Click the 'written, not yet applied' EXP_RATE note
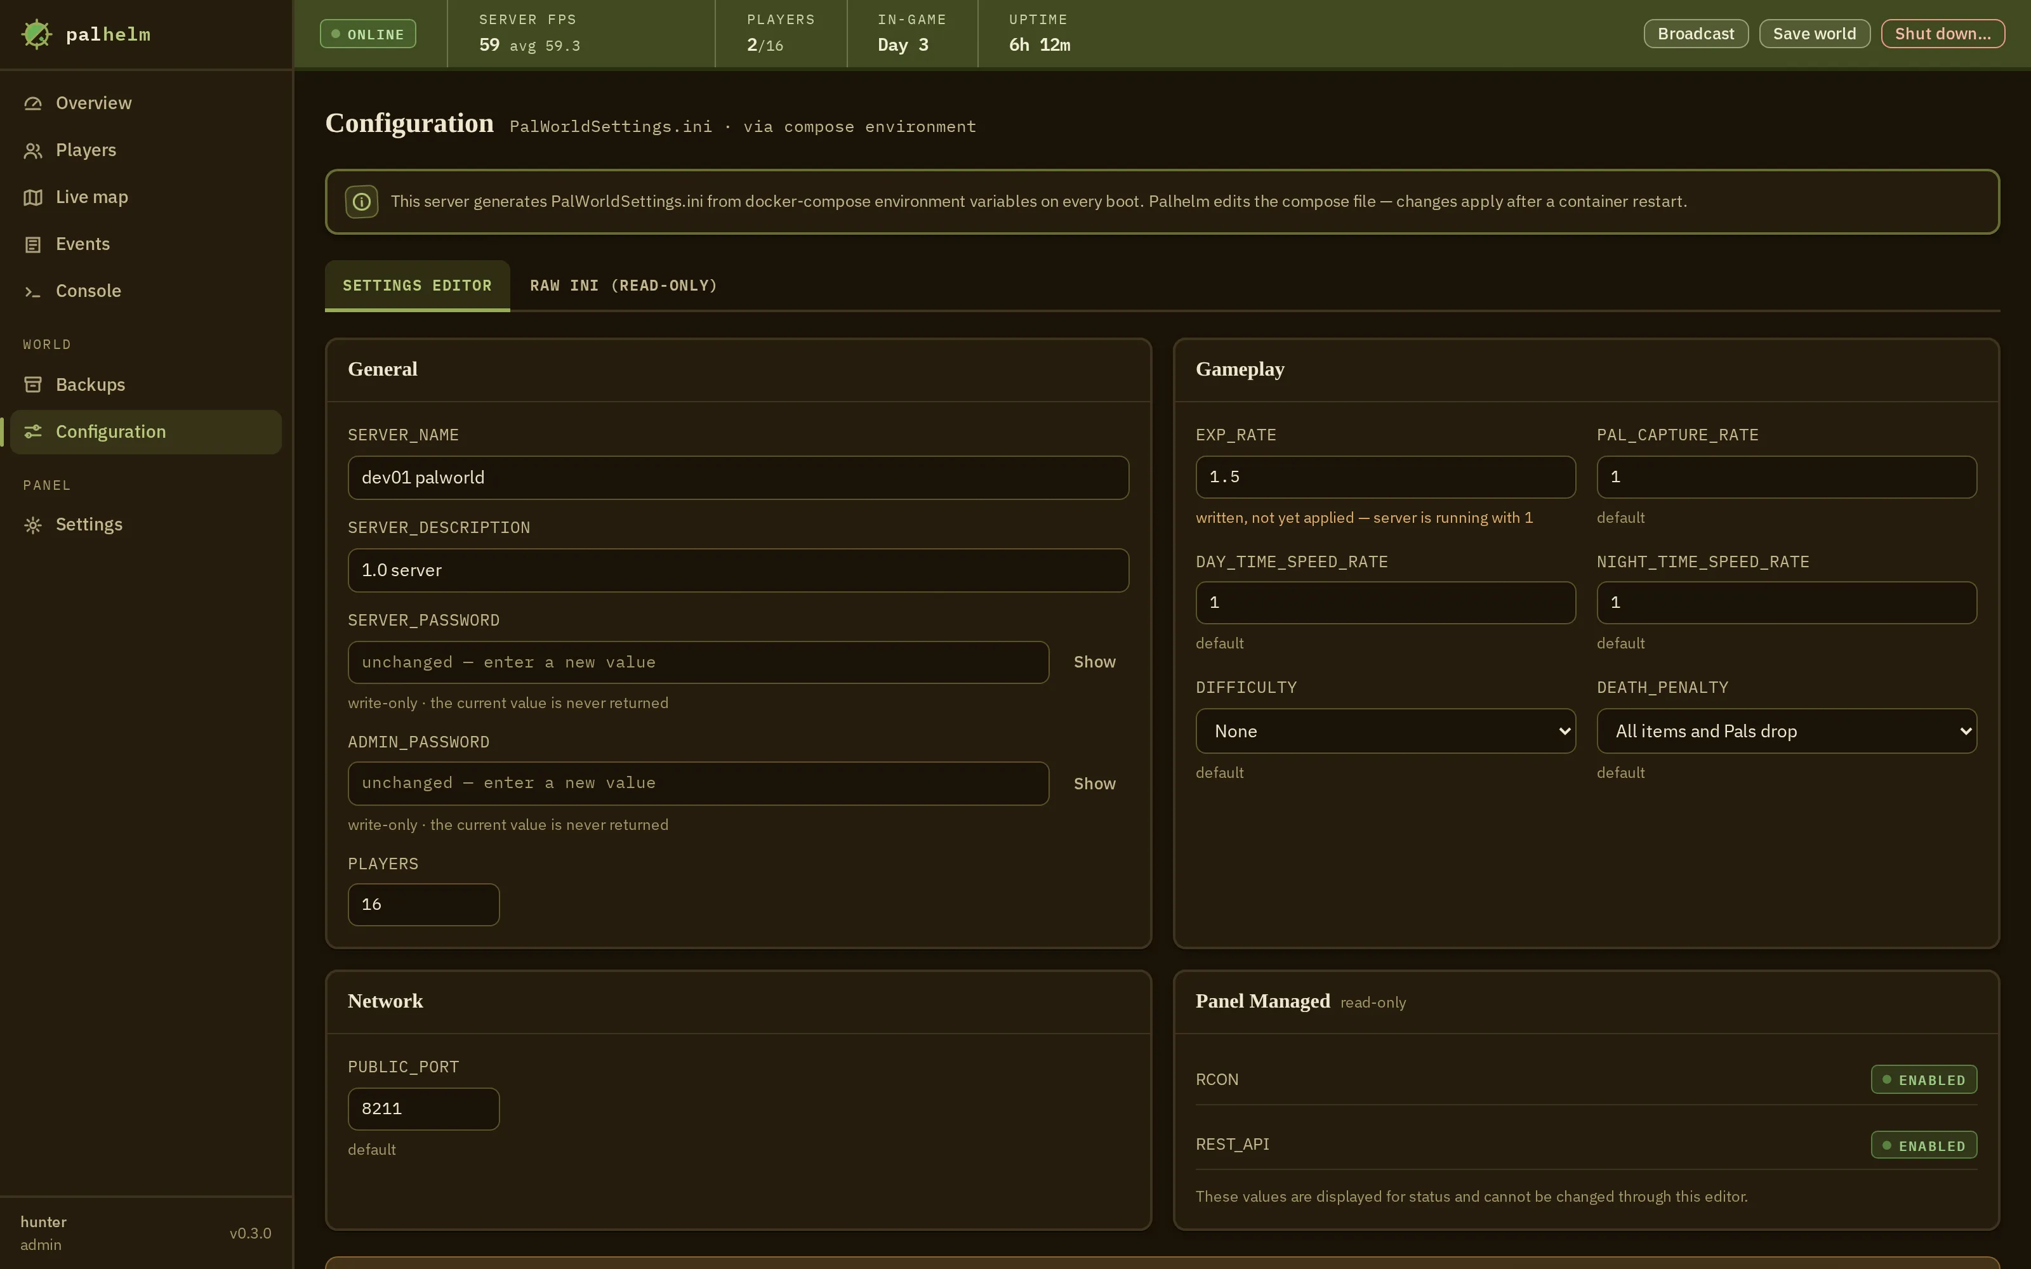2031x1269 pixels. coord(1364,518)
